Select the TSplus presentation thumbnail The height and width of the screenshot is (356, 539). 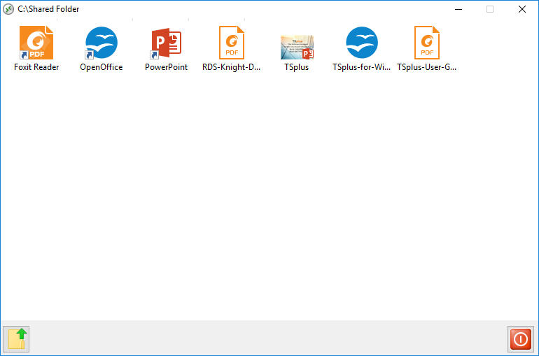(x=296, y=46)
